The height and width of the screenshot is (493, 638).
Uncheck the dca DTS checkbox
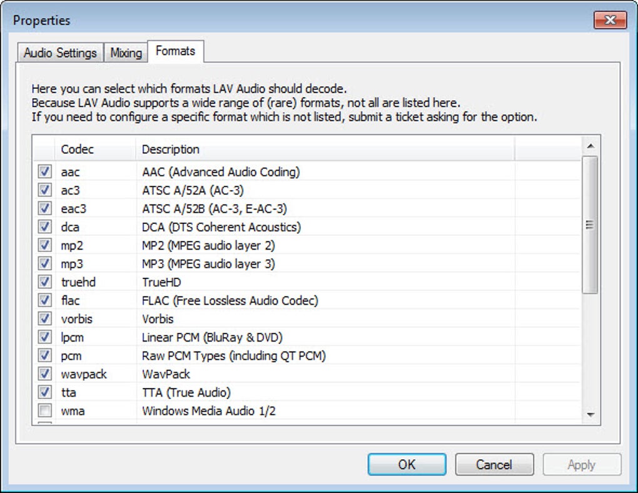(x=45, y=226)
